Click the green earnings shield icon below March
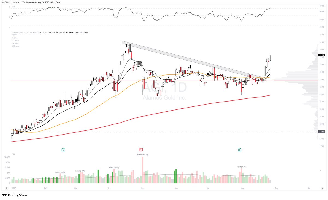Screen dimensions: 328x200 point(63,150)
